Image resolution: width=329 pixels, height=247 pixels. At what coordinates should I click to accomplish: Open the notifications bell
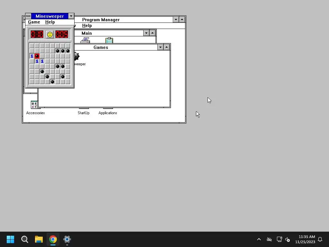(320, 239)
